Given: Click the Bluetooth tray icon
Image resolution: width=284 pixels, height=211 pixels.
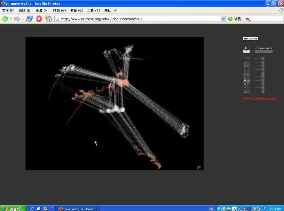Looking at the screenshot, I should coord(264,209).
